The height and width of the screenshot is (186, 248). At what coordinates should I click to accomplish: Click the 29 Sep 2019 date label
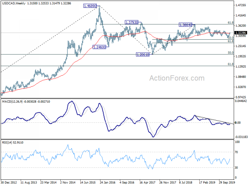227,182
